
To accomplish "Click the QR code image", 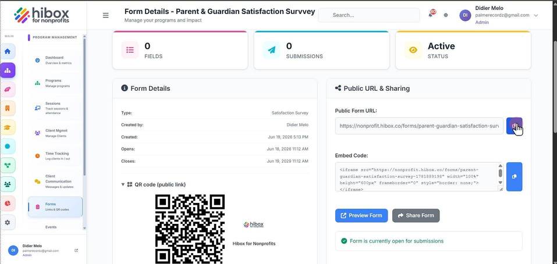I will point(190,229).
